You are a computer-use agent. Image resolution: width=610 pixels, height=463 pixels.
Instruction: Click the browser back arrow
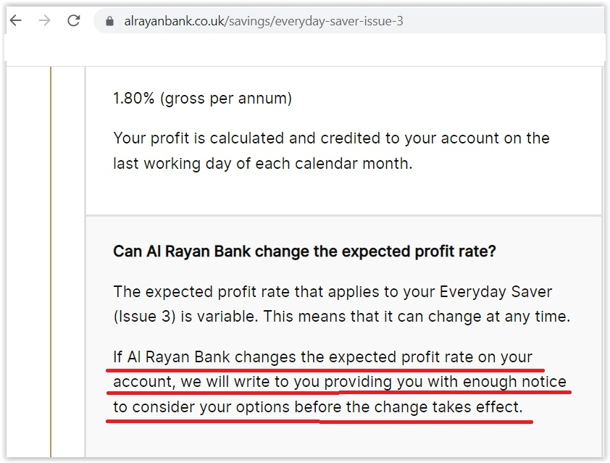pos(15,21)
